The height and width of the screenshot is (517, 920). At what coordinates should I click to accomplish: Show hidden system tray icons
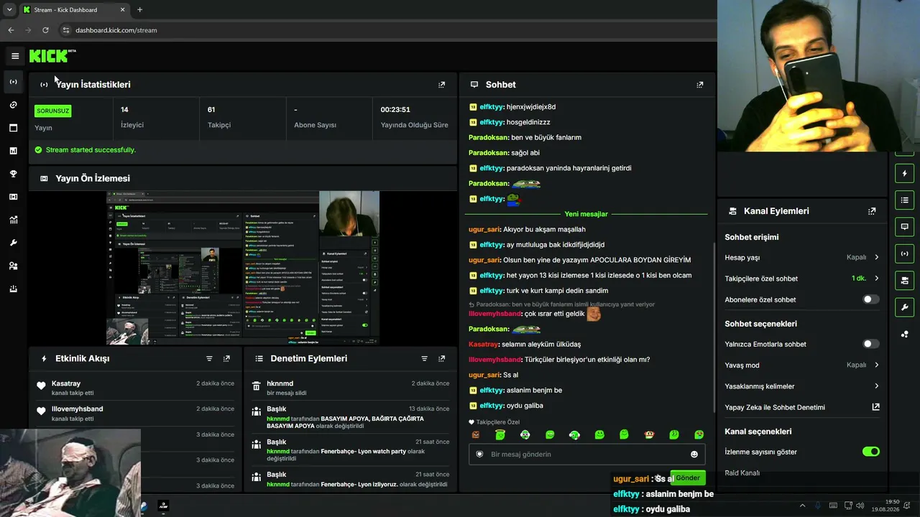click(802, 506)
